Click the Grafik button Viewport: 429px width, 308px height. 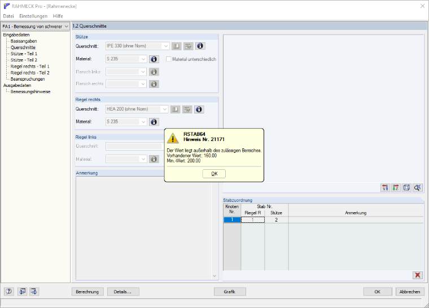[x=230, y=292]
